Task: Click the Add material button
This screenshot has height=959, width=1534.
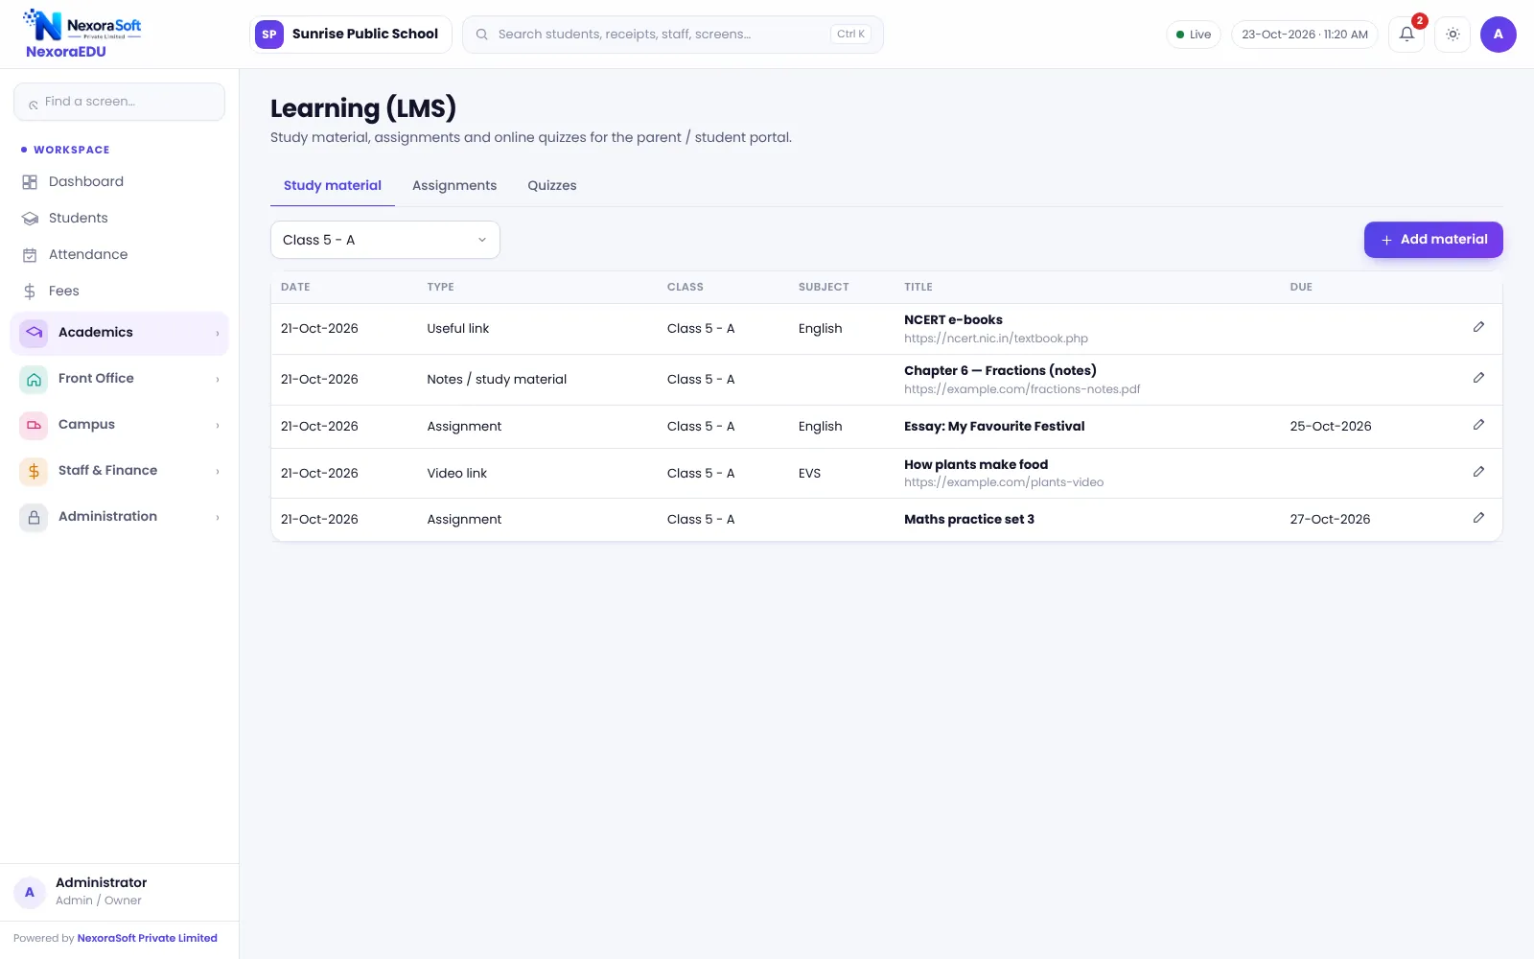Action: coord(1433,240)
